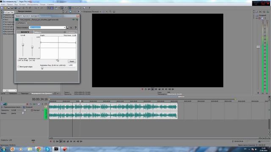Open plugin help with the question mark
Screen dimensions: 271x152
tap(75, 27)
